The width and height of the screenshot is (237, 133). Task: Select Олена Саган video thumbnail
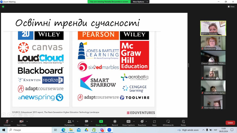pyautogui.click(x=213, y=73)
